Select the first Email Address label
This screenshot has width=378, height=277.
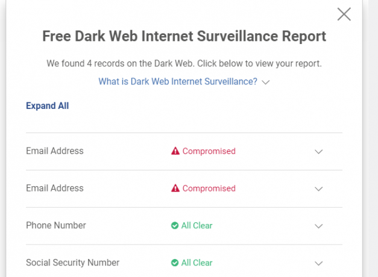click(55, 151)
